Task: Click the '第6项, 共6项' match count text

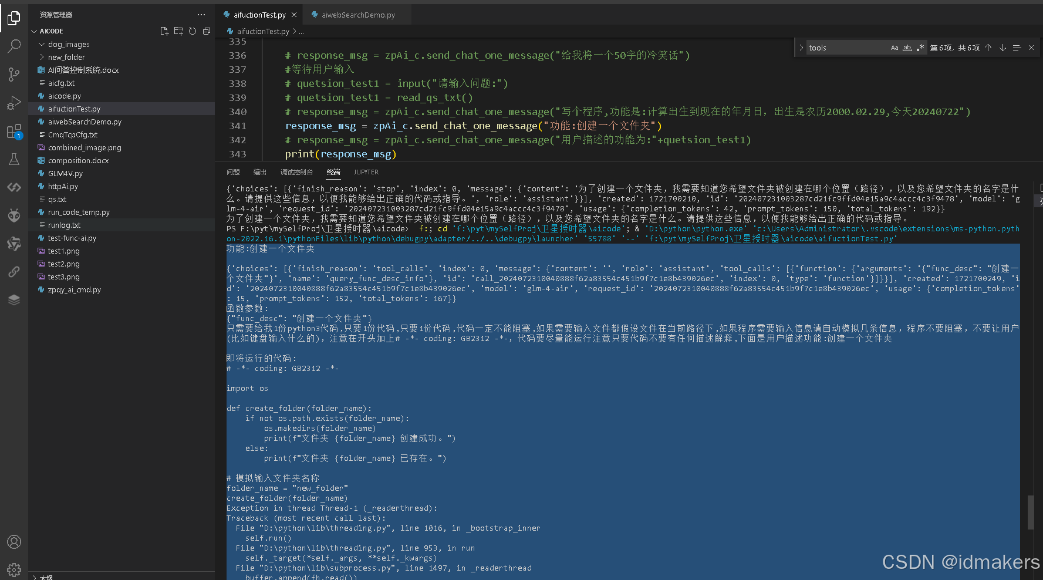Action: 954,48
